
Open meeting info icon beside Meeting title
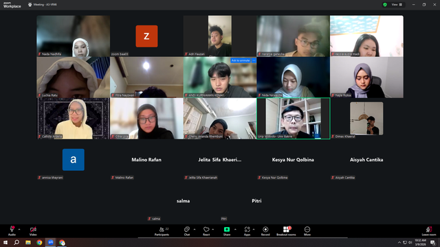point(30,5)
